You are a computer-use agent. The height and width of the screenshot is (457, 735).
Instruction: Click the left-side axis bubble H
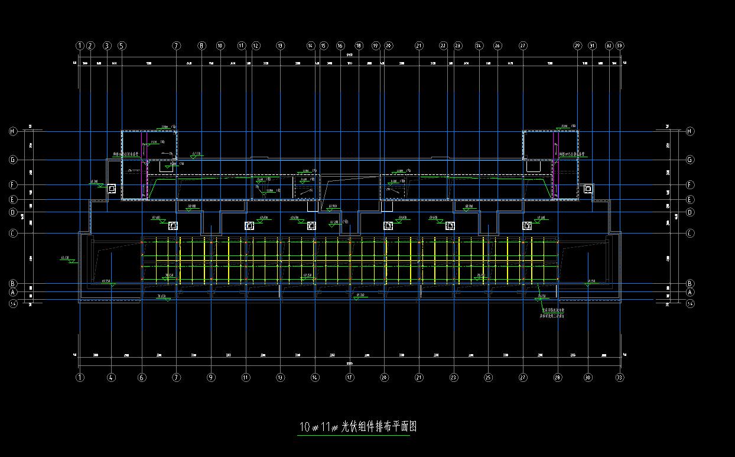click(x=12, y=131)
